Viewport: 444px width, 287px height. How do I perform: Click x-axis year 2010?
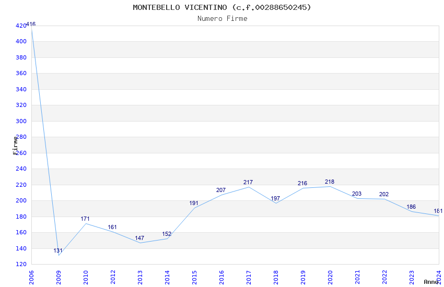click(x=86, y=278)
